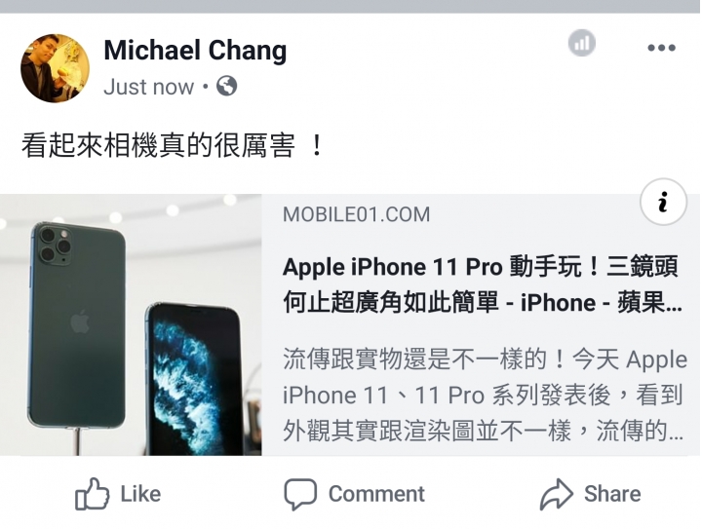Viewport: 702px width, 529px height.
Task: Click the gray divider bar above the post
Action: click(351, 6)
